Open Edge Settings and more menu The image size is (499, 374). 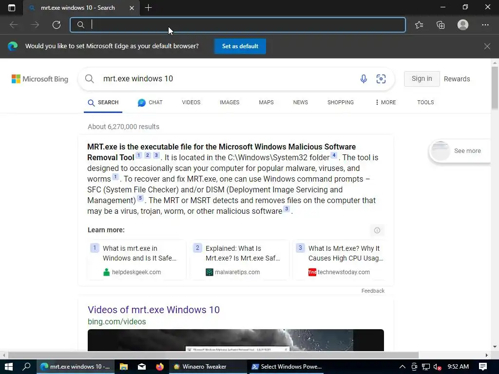pyautogui.click(x=485, y=25)
